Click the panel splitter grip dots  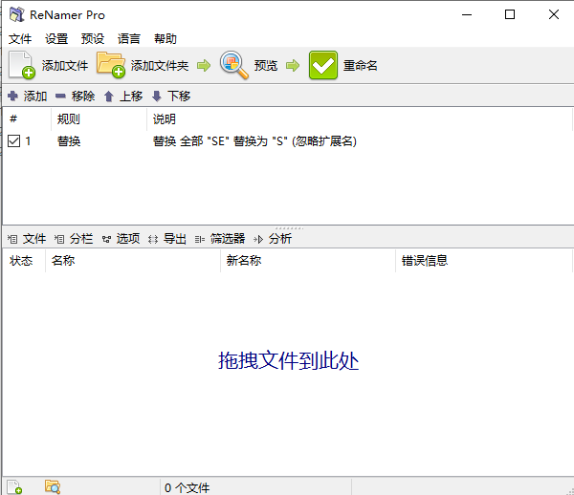289,228
